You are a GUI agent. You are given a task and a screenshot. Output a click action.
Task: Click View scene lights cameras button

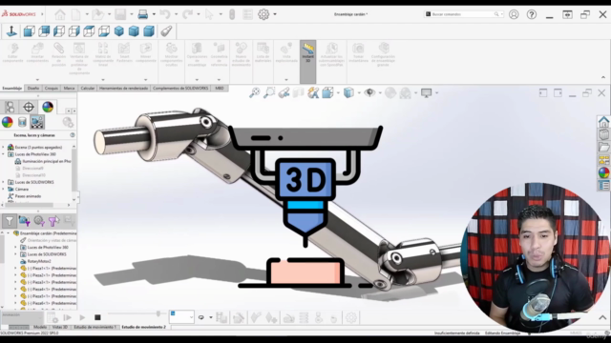(37, 122)
